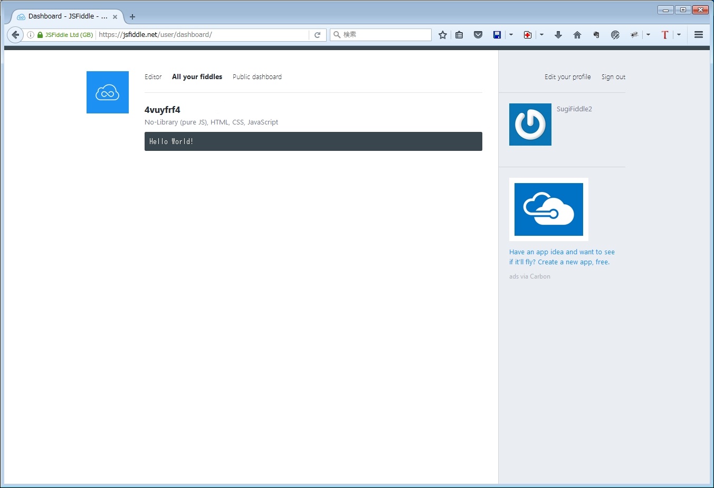The width and height of the screenshot is (714, 488).
Task: Switch to the Public dashboard tab
Action: (257, 77)
